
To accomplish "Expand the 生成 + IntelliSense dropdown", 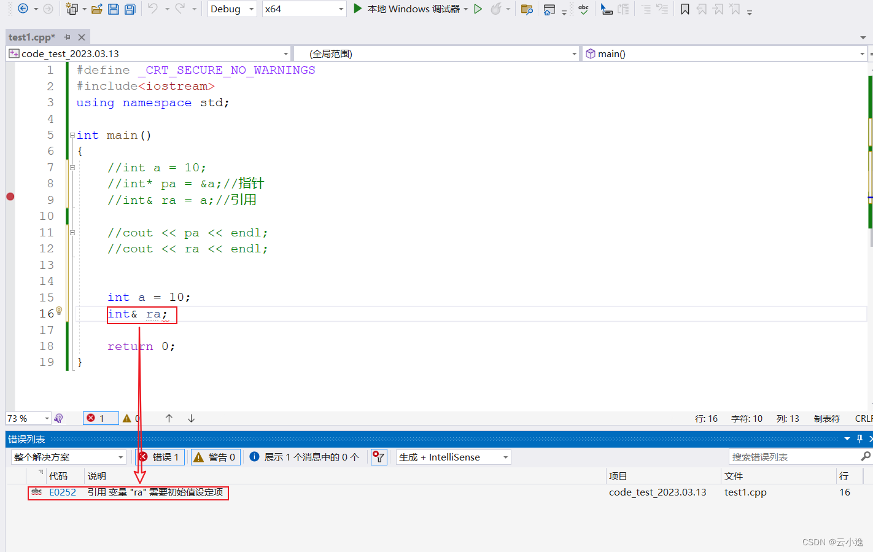I will tap(453, 457).
